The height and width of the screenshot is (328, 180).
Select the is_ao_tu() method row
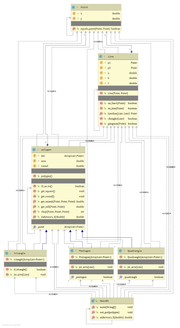point(58,186)
